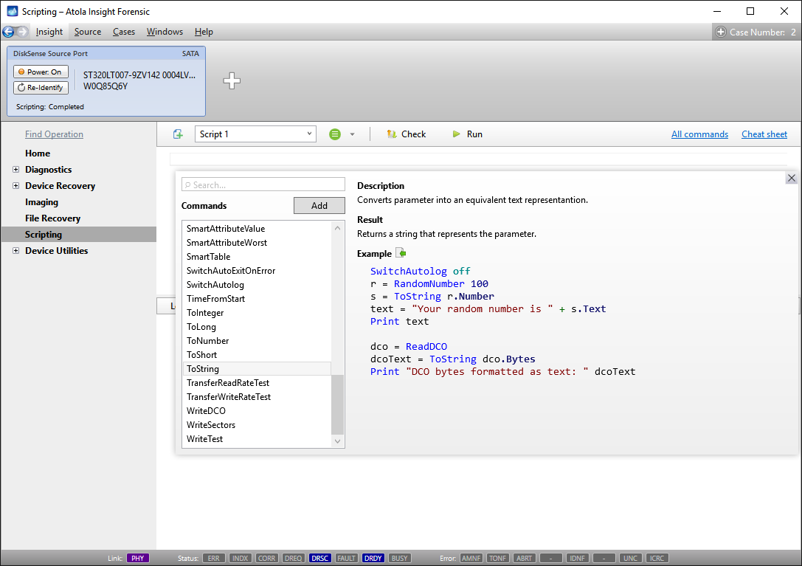Click the back navigation arrow icon

click(x=8, y=32)
